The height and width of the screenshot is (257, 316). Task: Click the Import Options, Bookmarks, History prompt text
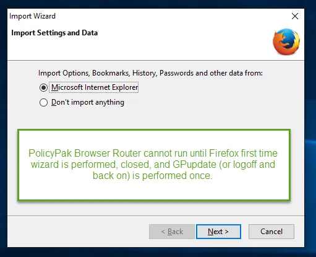point(150,73)
